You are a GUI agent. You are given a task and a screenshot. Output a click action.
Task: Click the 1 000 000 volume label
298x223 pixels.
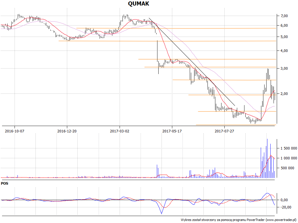point(289,158)
